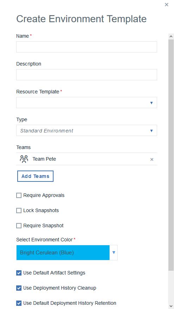Click the scrollbar up arrow
Screen dimensions: 174x309
pos(171,36)
